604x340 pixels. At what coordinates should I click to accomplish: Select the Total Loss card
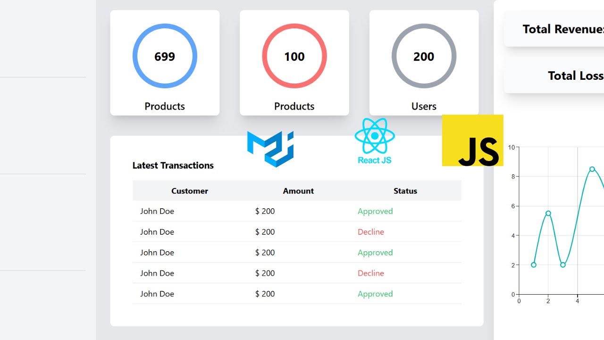pyautogui.click(x=554, y=76)
